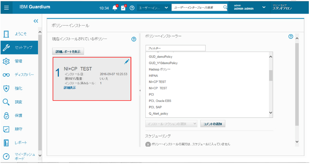The height and width of the screenshot is (164, 310).
Task: Click the policy list scroll-down arrow
Action: [x=270, y=113]
